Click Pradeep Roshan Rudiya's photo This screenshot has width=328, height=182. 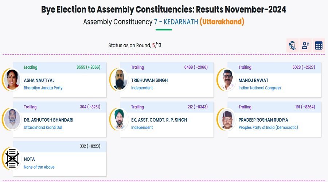tap(227, 119)
